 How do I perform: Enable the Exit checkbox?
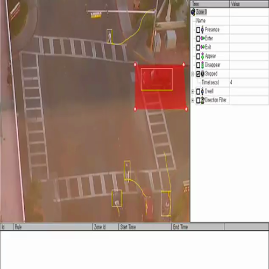(x=198, y=47)
